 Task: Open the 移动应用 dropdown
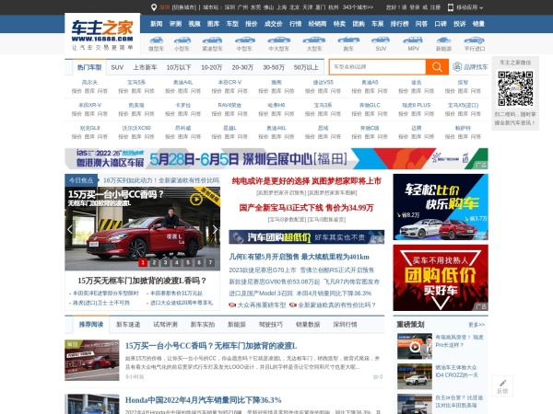pos(487,6)
